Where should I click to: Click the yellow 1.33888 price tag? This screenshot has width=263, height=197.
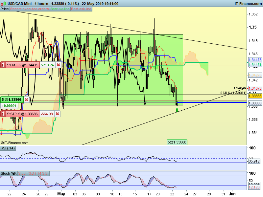pyautogui.click(x=255, y=96)
